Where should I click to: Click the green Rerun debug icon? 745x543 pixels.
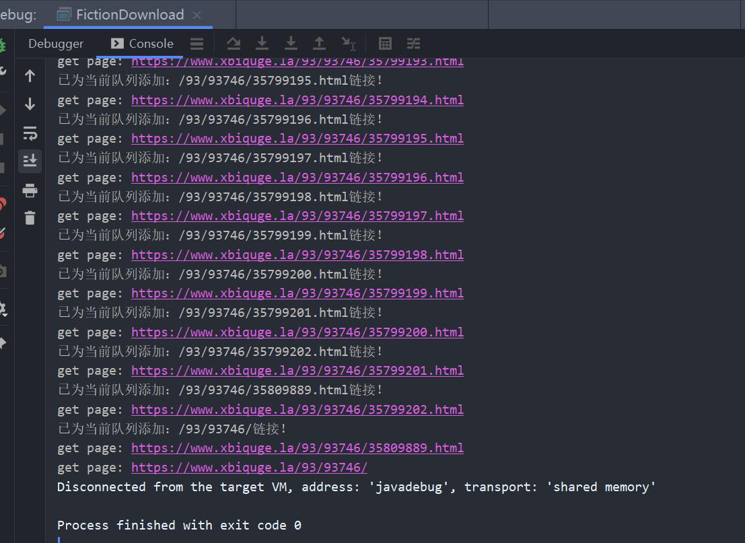[2, 46]
